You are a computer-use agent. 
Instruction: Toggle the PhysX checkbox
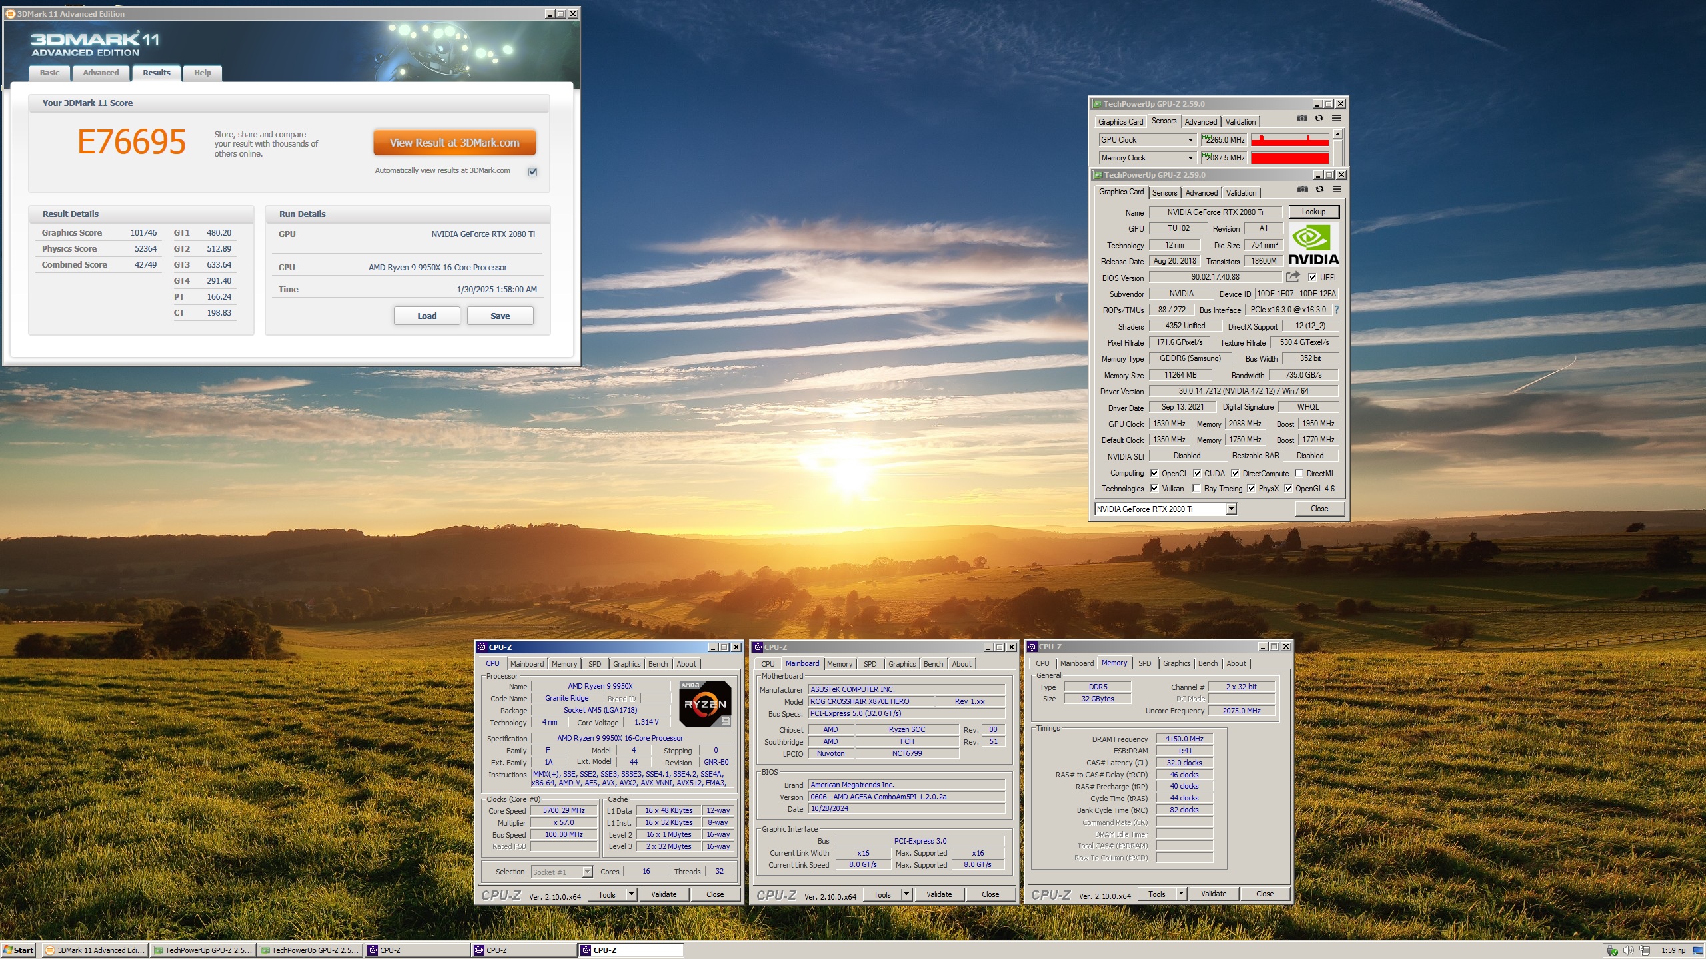1251,489
